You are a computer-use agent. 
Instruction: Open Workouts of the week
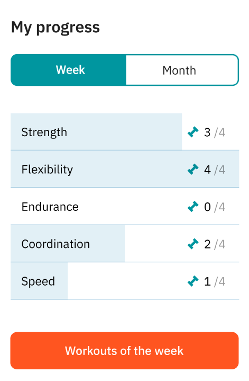[124, 351]
